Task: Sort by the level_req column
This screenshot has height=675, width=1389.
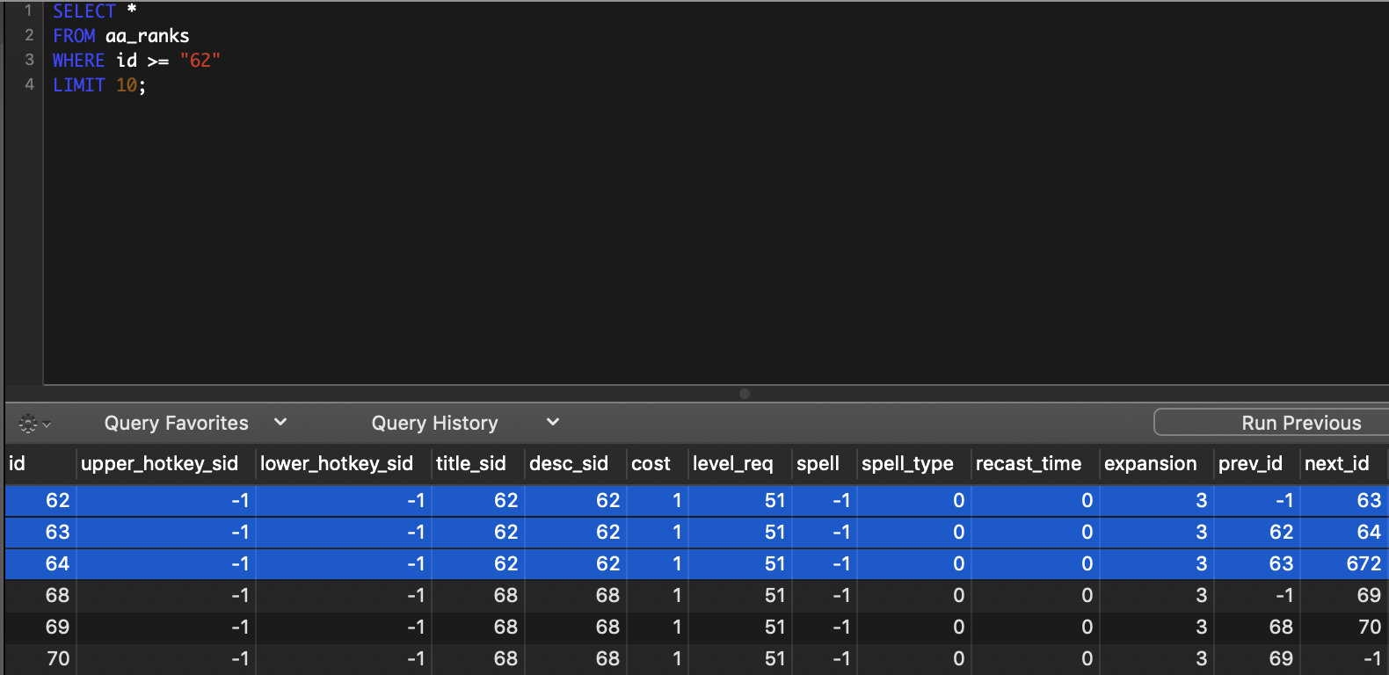Action: click(x=732, y=463)
